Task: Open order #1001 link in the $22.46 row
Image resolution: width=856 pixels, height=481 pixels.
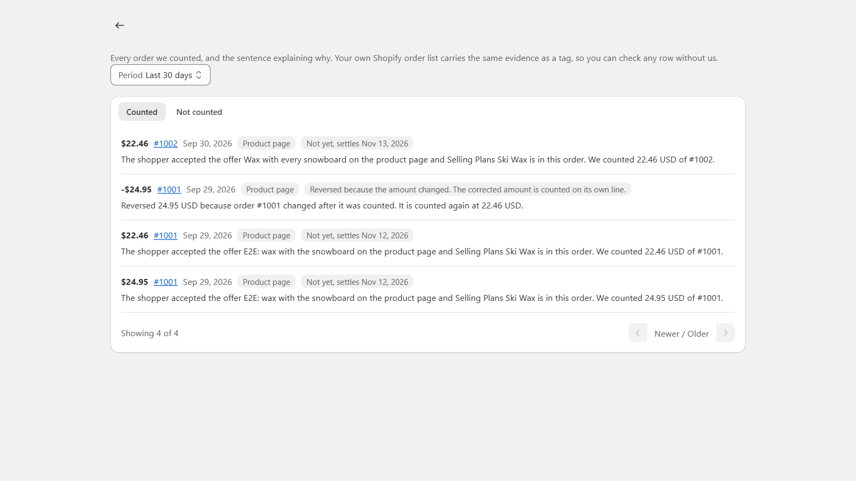Action: tap(165, 235)
